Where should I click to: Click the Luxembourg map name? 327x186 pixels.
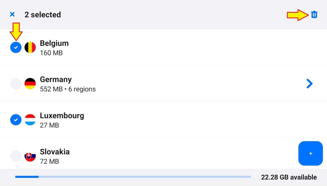pyautogui.click(x=62, y=116)
